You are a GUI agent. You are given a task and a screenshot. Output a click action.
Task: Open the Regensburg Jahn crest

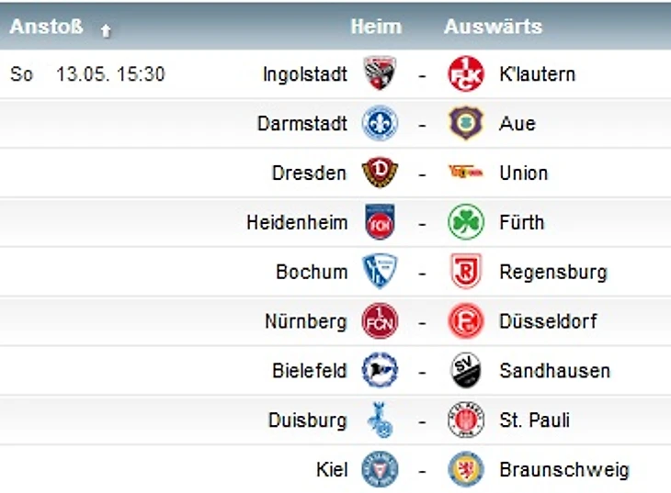[466, 272]
